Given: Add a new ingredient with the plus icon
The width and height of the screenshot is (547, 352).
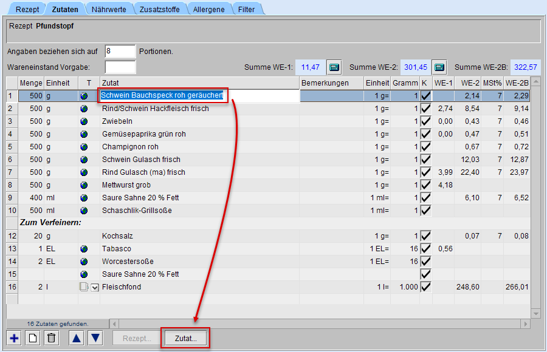Looking at the screenshot, I should point(15,338).
